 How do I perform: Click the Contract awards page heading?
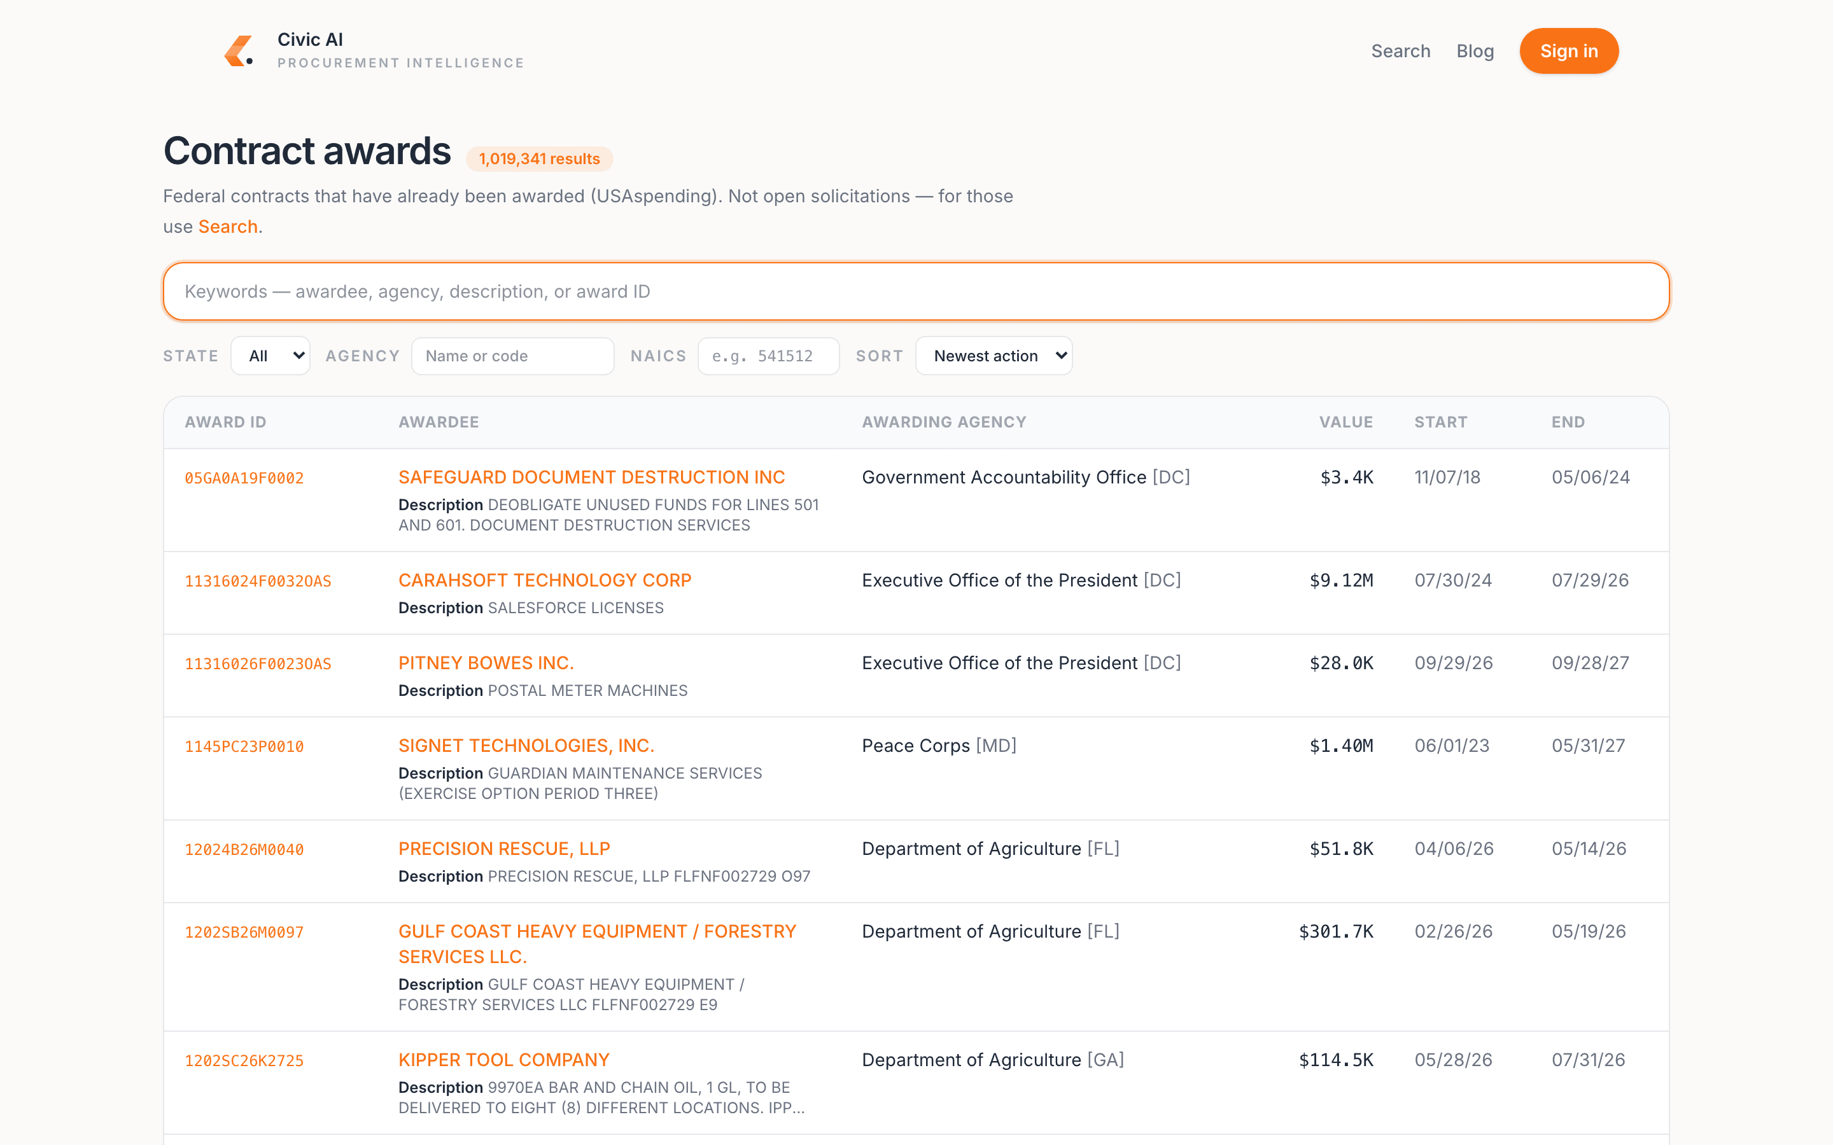(x=307, y=151)
